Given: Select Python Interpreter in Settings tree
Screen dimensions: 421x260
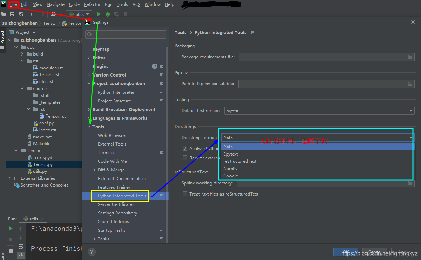Looking at the screenshot, I should (x=116, y=92).
